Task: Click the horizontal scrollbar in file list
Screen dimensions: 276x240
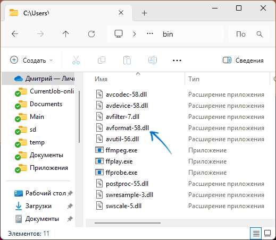Action: 128,223
